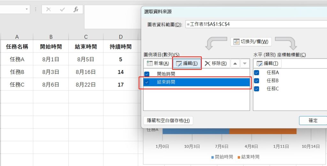Viewport: 327px width, 166px height.
Task: Select the cell containing 任務B in the sheet
Action: click(17, 72)
